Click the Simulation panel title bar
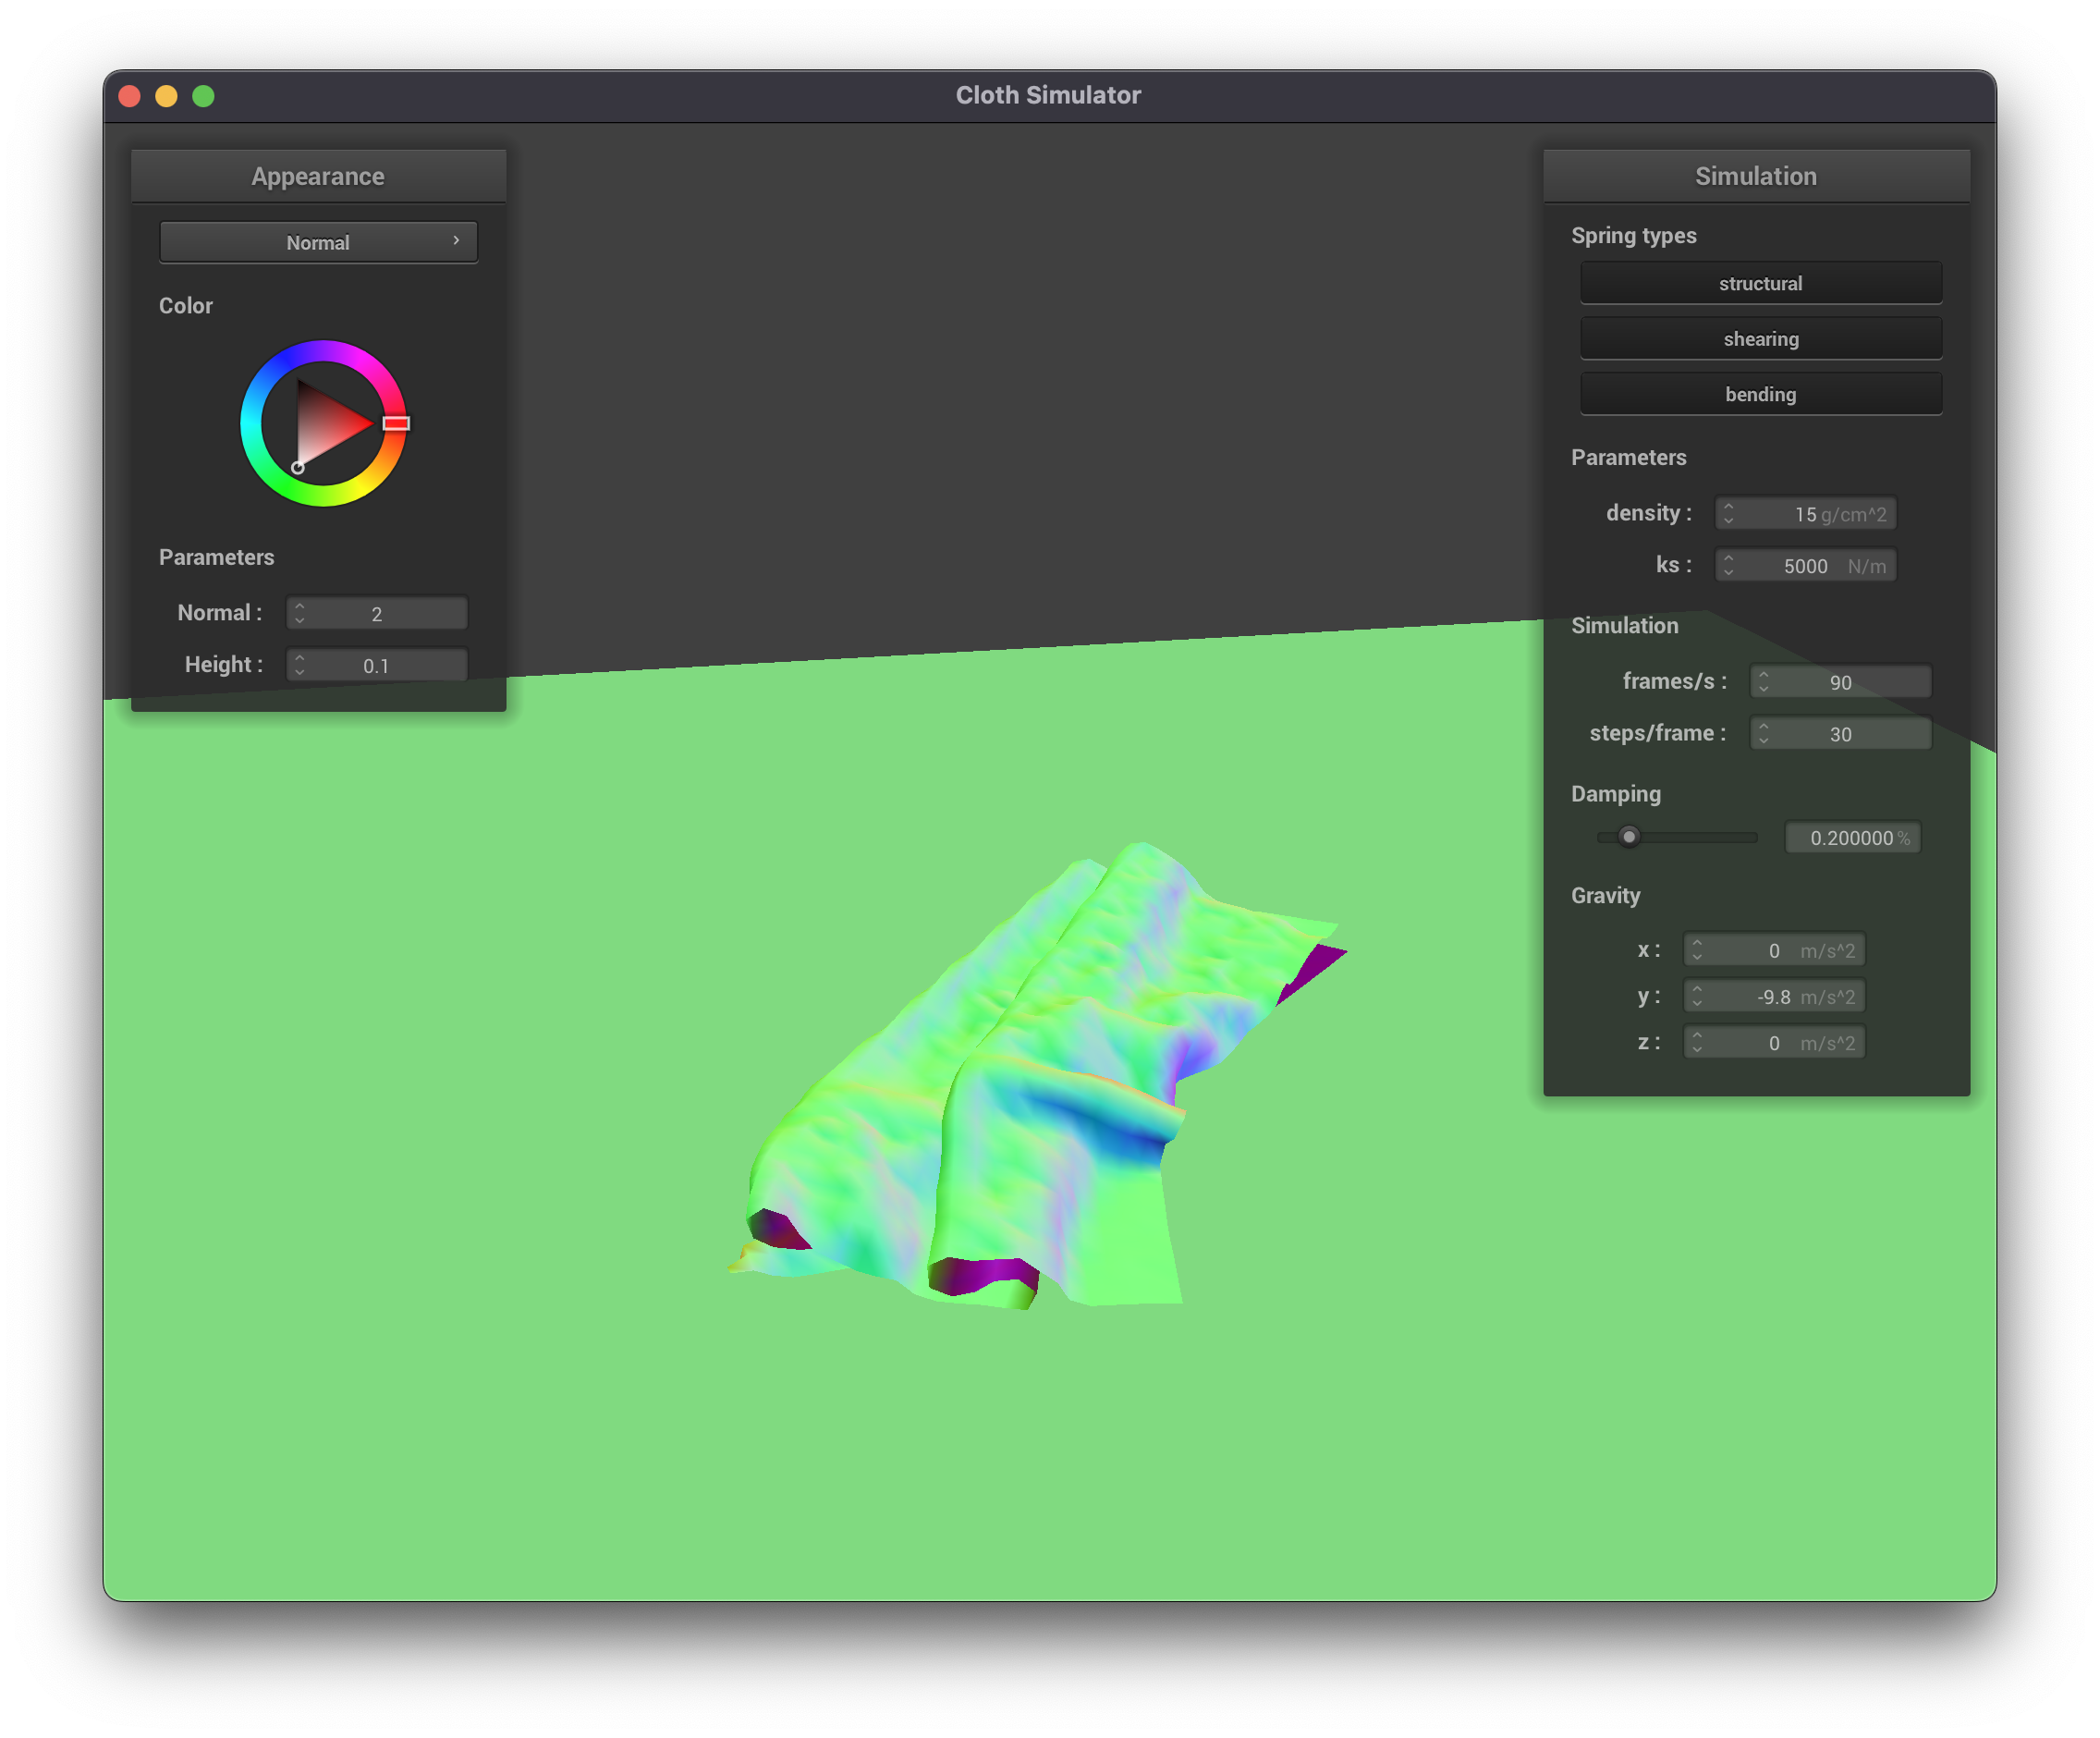The image size is (2100, 1738). click(1756, 176)
